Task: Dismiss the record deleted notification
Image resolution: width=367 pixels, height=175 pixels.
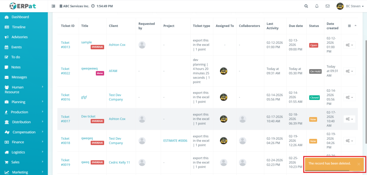Action: click(x=358, y=164)
